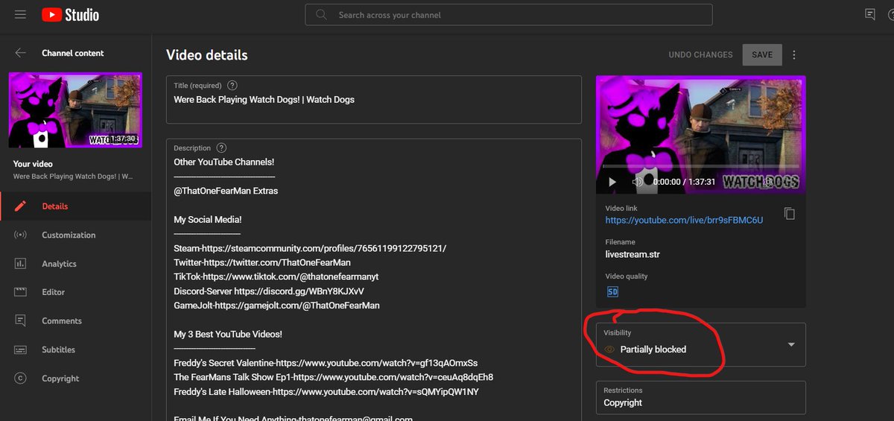Screen dimensions: 894x421
Task: Click the 0:00:00 / 1:37:31 time display
Action: [685, 182]
